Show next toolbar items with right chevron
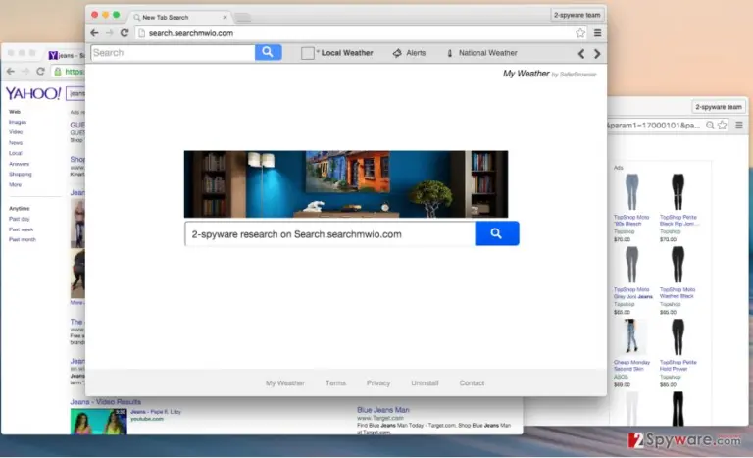753x458 pixels. click(x=597, y=54)
